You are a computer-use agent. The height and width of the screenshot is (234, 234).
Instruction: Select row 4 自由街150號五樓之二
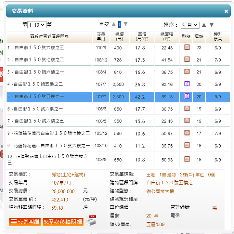pyautogui.click(x=118, y=84)
